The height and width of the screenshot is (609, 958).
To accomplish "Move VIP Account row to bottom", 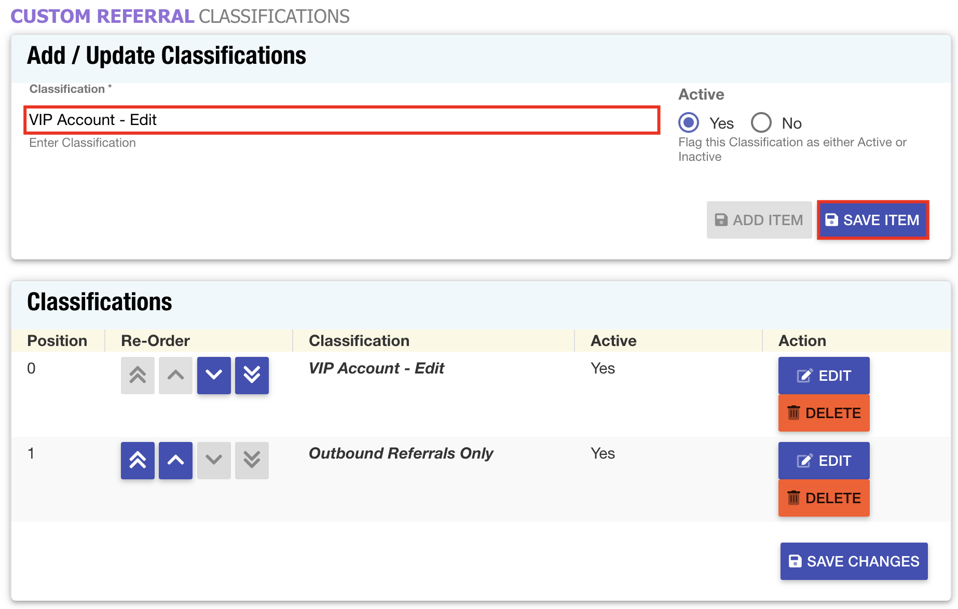I will (x=252, y=375).
